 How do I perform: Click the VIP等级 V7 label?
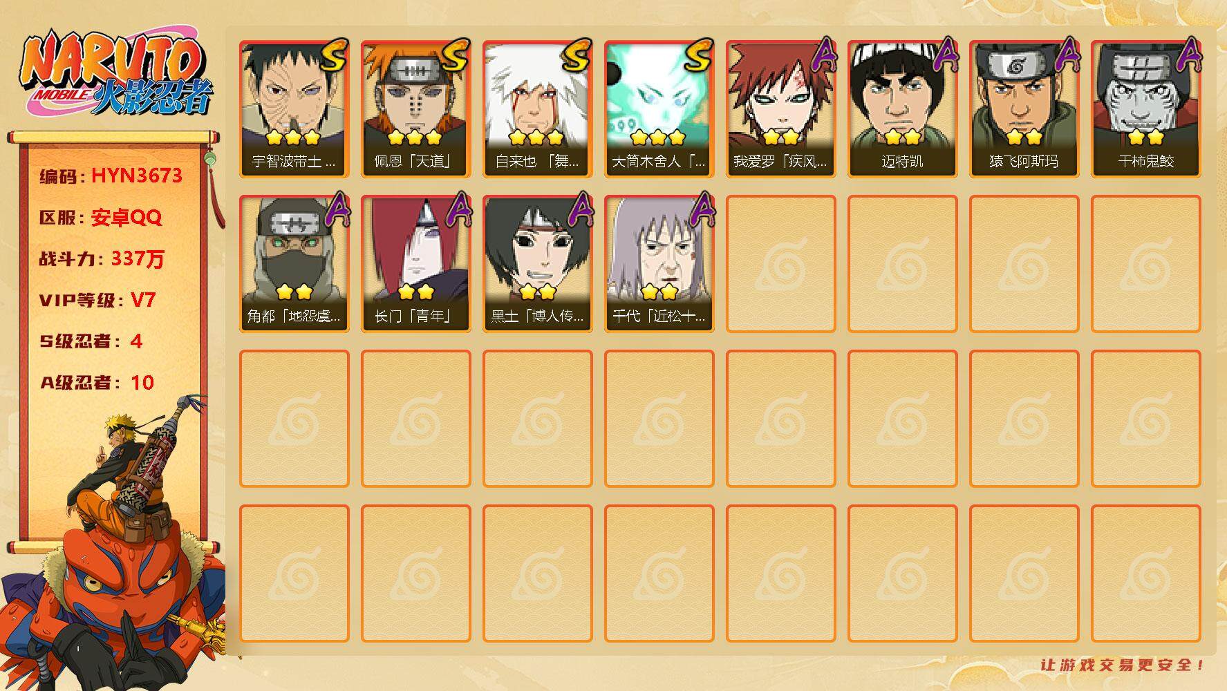[97, 301]
